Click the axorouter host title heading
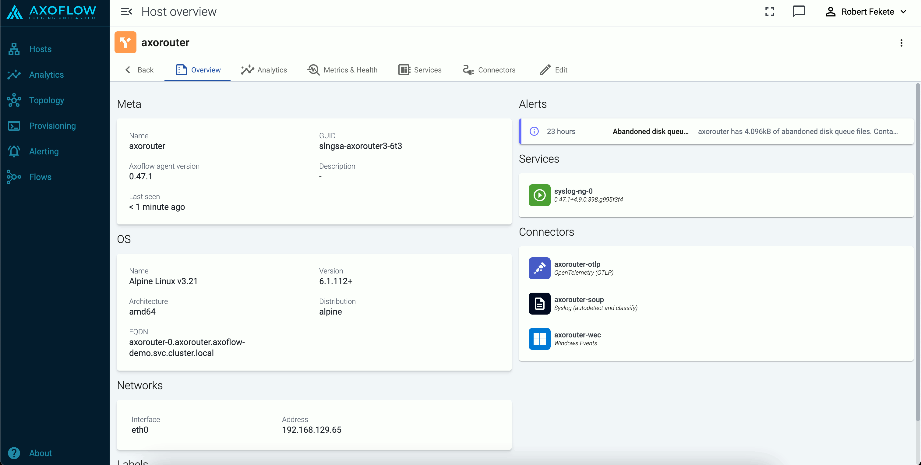Screen dimensions: 921x465 pos(165,43)
